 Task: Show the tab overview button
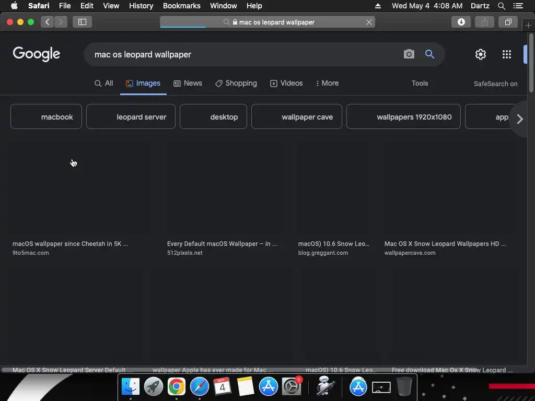508,22
